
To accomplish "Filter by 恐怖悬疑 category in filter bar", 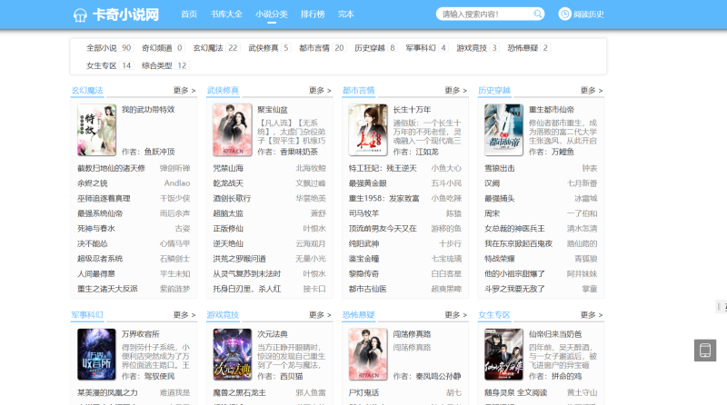I will (523, 48).
